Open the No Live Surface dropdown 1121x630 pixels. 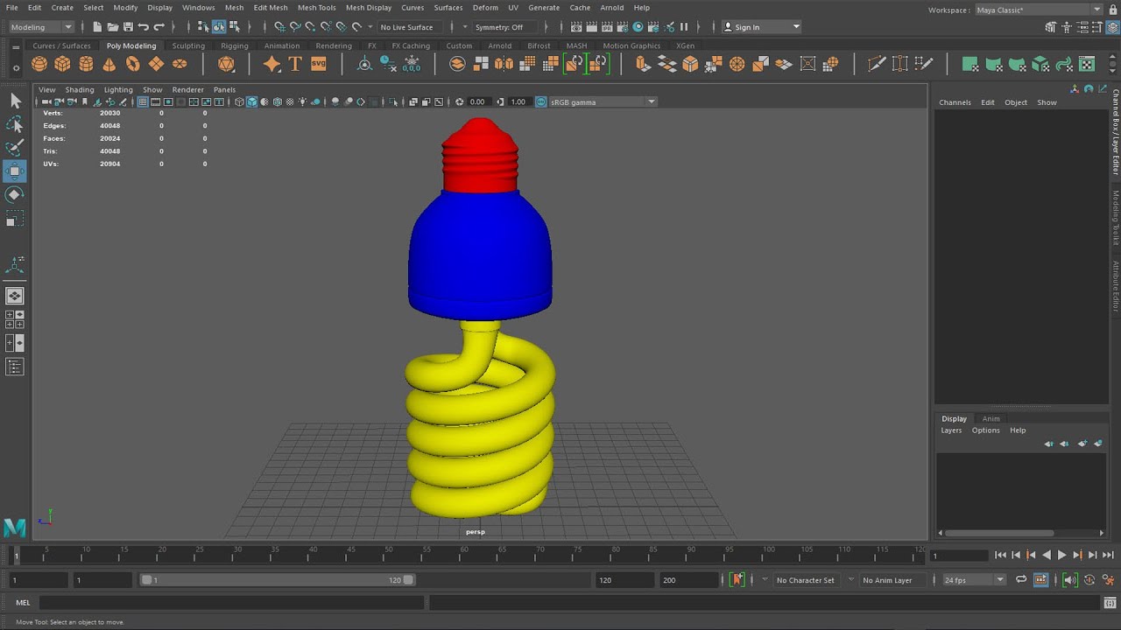coord(412,27)
